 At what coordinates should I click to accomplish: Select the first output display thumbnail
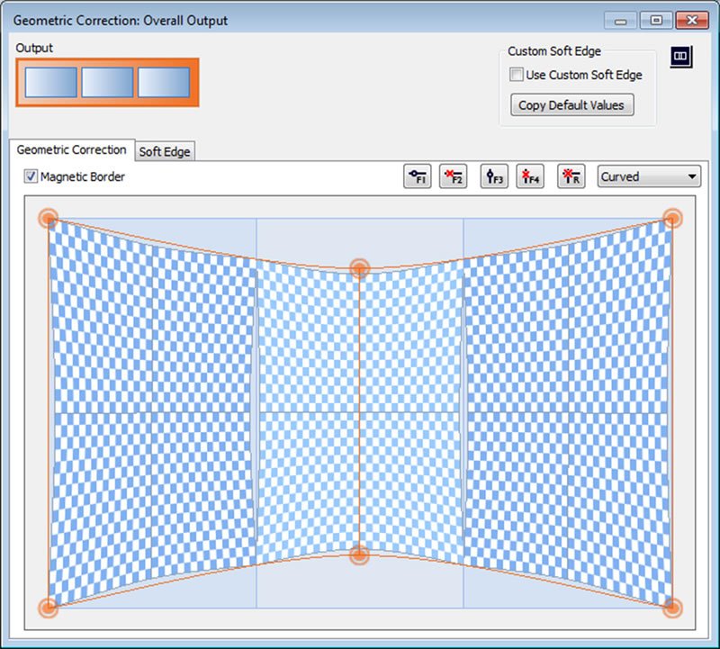51,83
